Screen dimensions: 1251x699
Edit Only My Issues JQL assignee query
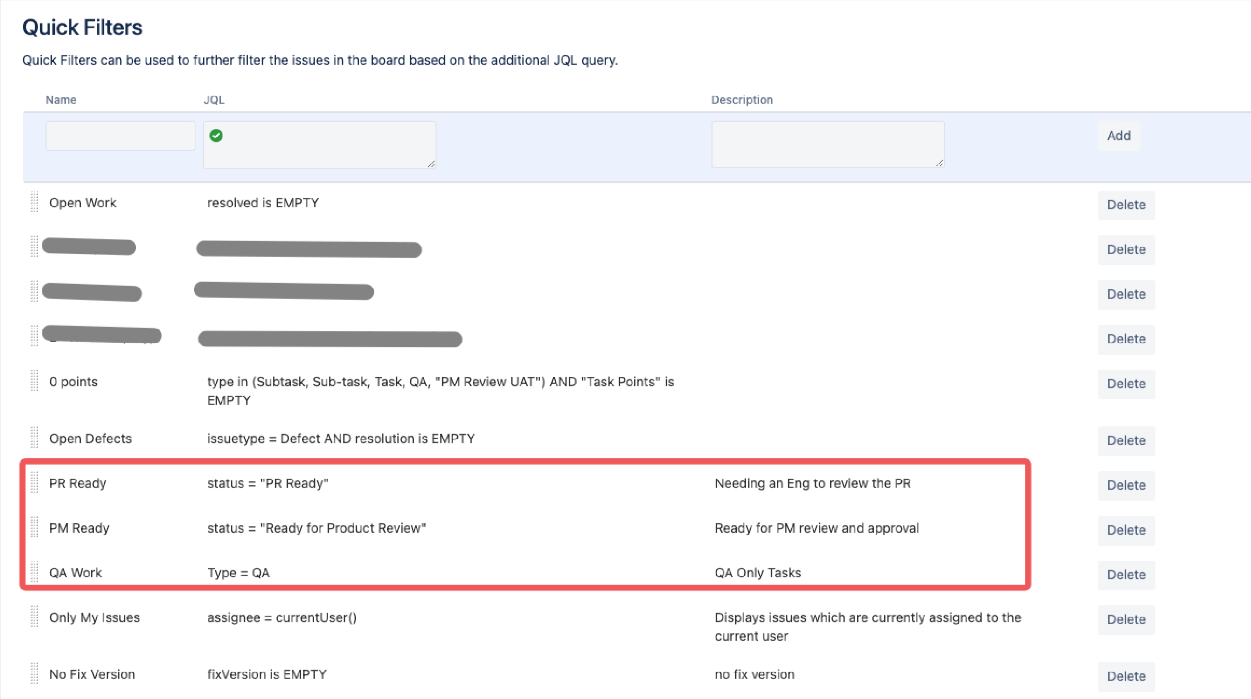pyautogui.click(x=282, y=617)
